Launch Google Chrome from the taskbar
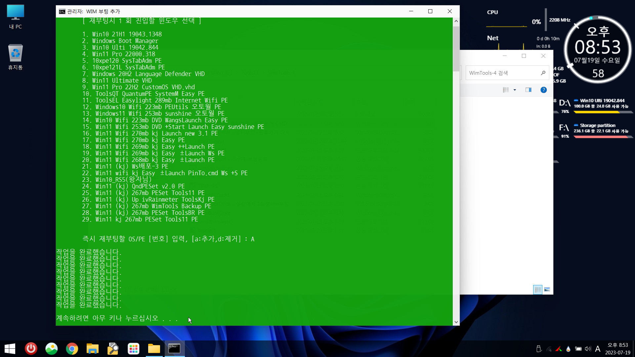635x357 pixels. pyautogui.click(x=72, y=349)
